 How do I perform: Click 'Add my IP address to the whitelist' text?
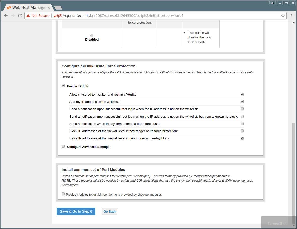tap(94, 102)
